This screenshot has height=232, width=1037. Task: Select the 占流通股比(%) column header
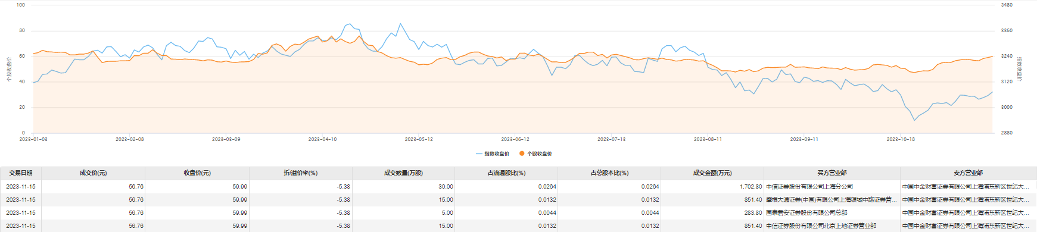(x=506, y=173)
